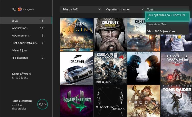Click 25,6 Go disponibles text

pyautogui.click(x=19, y=107)
